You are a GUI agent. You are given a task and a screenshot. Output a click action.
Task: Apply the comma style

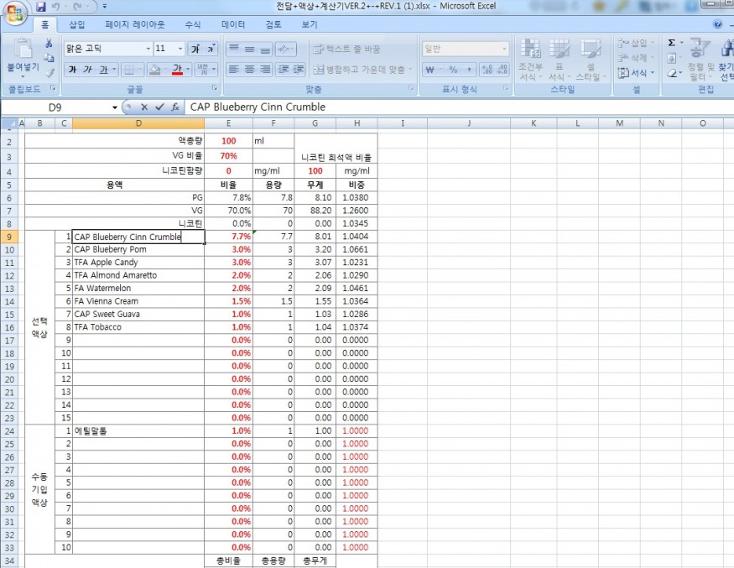[x=469, y=70]
